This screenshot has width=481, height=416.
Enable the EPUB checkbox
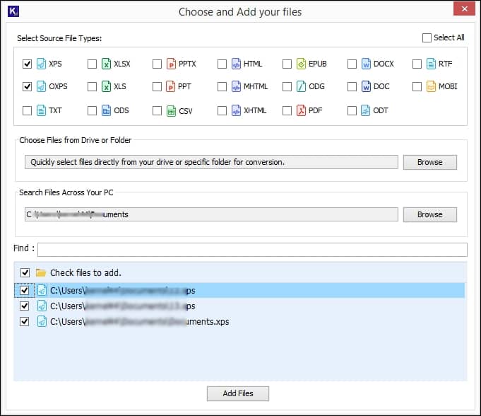click(x=287, y=64)
